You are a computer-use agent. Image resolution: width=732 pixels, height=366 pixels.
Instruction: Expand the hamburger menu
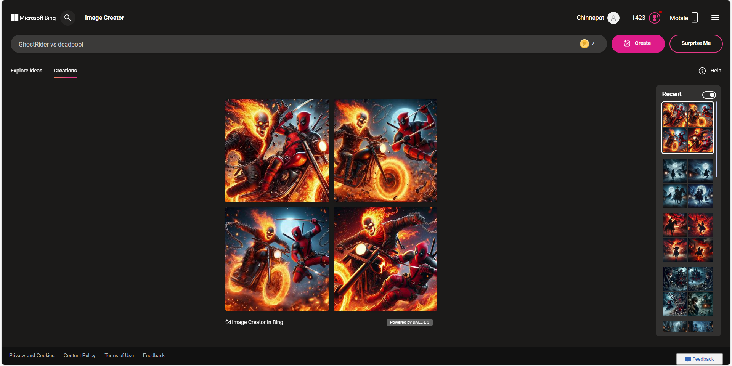(x=715, y=18)
